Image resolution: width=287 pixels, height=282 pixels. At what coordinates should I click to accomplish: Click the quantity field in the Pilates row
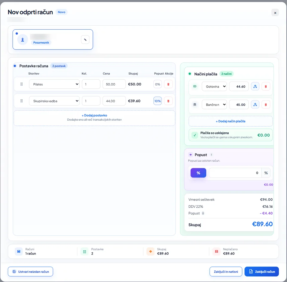coord(91,84)
